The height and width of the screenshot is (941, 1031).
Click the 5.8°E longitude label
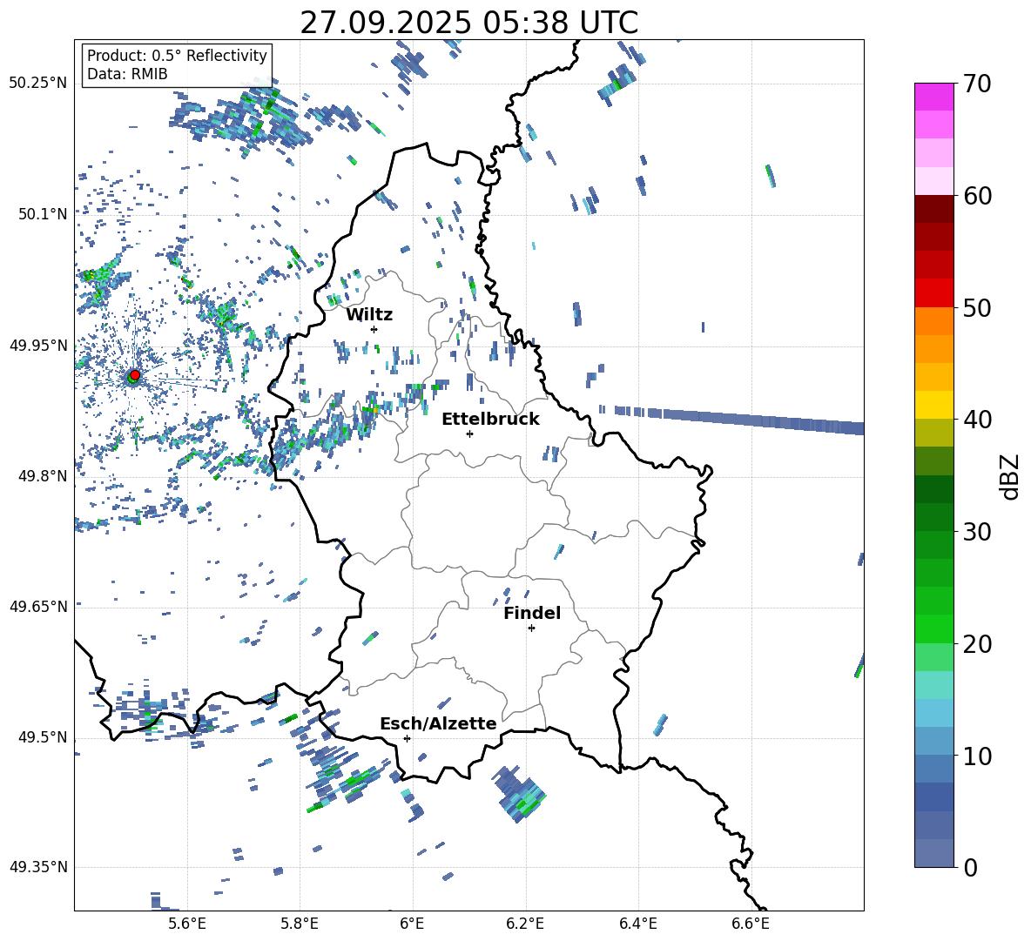coord(300,924)
